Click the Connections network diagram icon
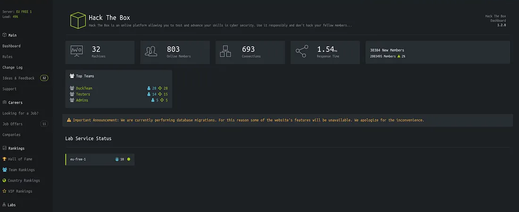Screen dimensions: 519x212 (x=226, y=51)
